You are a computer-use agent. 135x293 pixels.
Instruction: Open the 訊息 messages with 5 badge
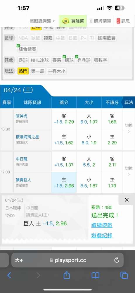[123, 21]
